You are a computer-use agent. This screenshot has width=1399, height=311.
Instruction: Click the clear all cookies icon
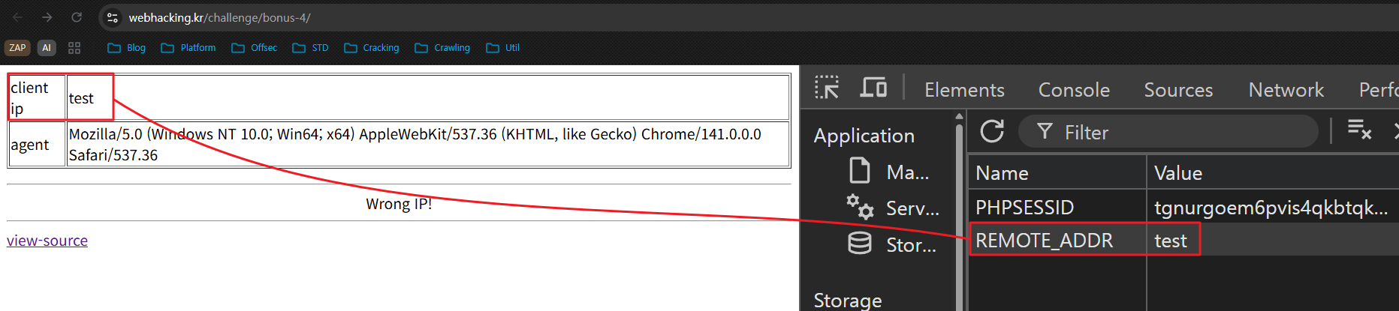pyautogui.click(x=1359, y=130)
